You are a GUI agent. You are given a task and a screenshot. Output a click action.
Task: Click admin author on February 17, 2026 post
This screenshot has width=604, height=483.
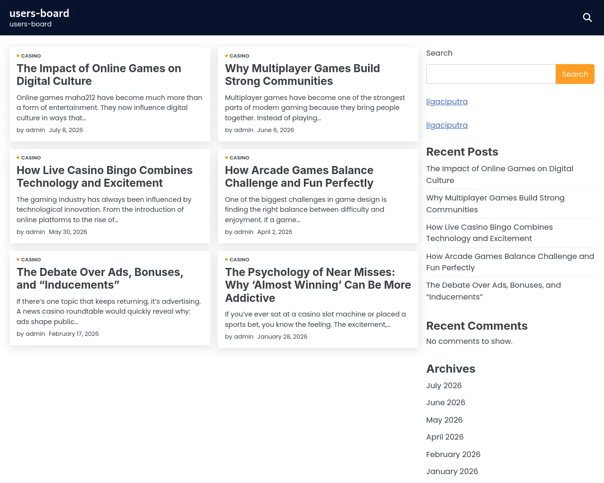pyautogui.click(x=35, y=334)
